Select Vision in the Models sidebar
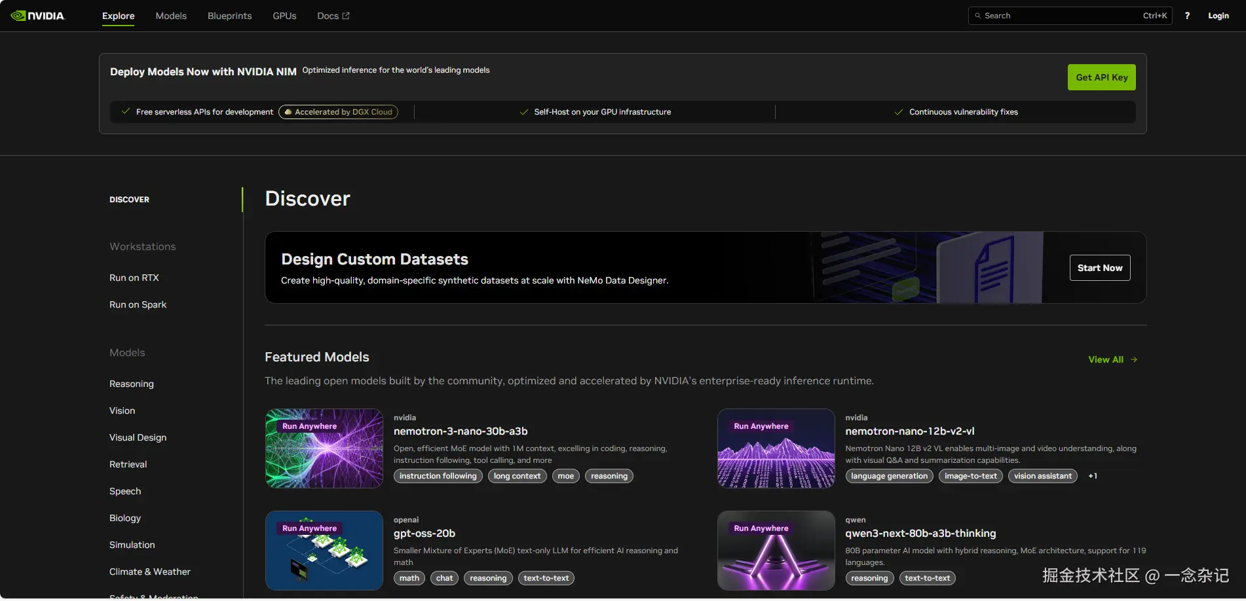1246x601 pixels. 123,410
